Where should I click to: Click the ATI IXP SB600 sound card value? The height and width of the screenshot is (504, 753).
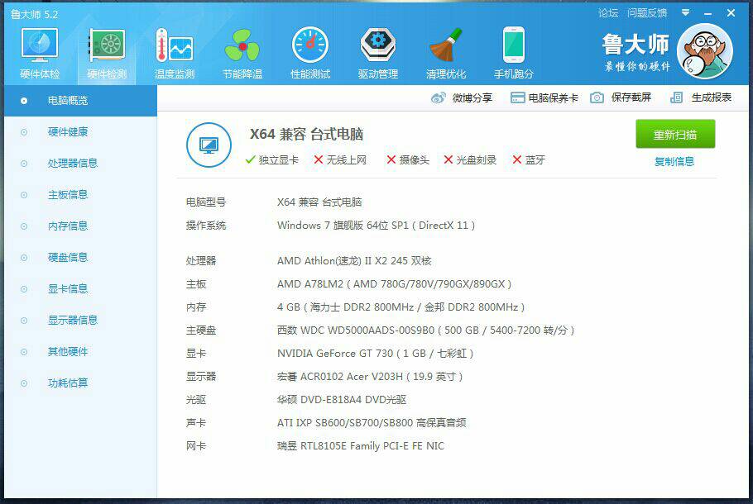(372, 422)
